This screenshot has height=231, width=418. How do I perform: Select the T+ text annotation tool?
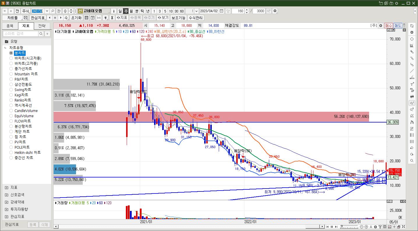pos(412,84)
